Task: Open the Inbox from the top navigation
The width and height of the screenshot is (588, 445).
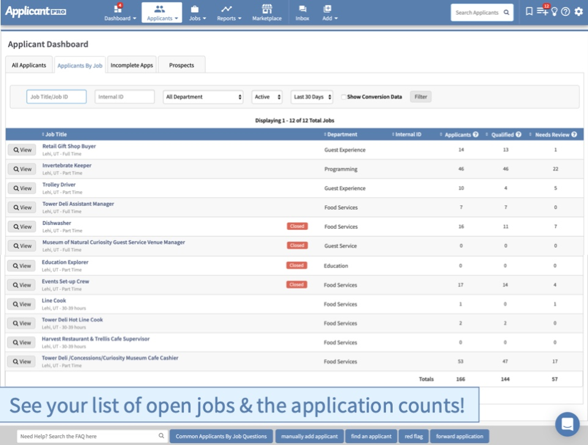Action: point(302,11)
